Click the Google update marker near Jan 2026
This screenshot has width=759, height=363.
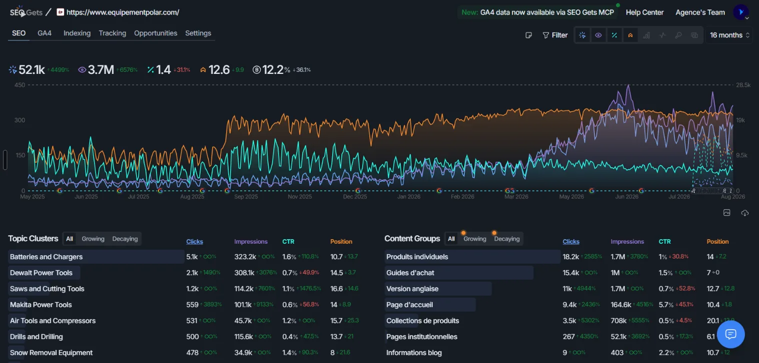click(439, 191)
